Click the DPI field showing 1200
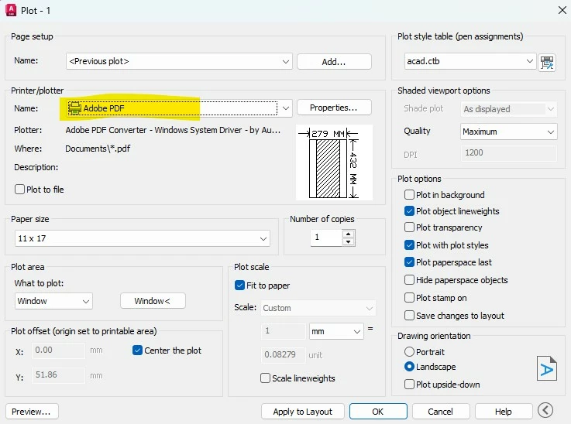 tap(508, 153)
